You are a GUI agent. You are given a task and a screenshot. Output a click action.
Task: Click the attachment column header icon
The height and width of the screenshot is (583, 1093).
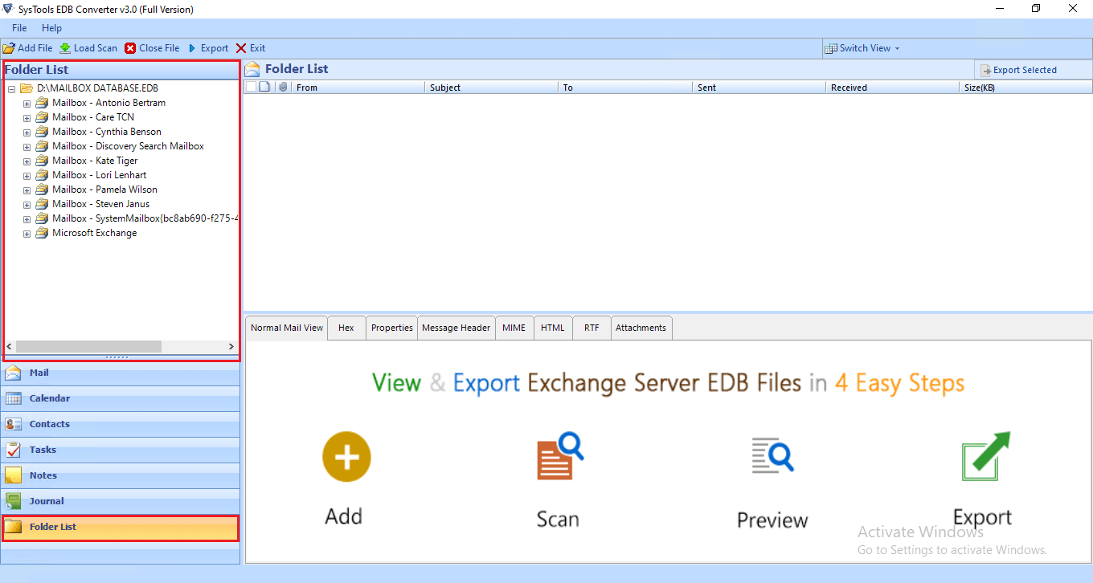(281, 87)
